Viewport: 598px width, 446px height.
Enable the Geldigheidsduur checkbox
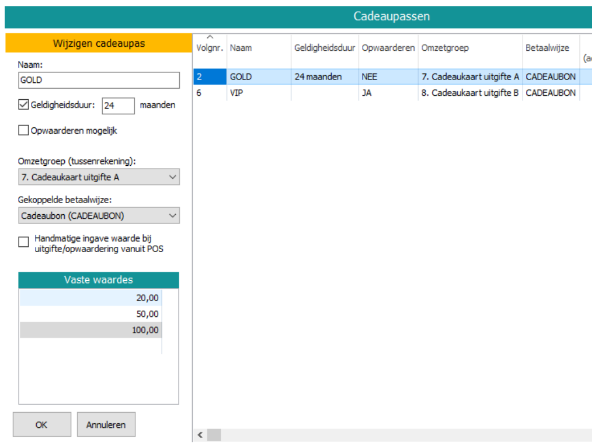coord(23,105)
